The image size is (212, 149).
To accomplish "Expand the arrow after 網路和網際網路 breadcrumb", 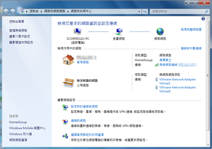I will pyautogui.click(x=68, y=12).
